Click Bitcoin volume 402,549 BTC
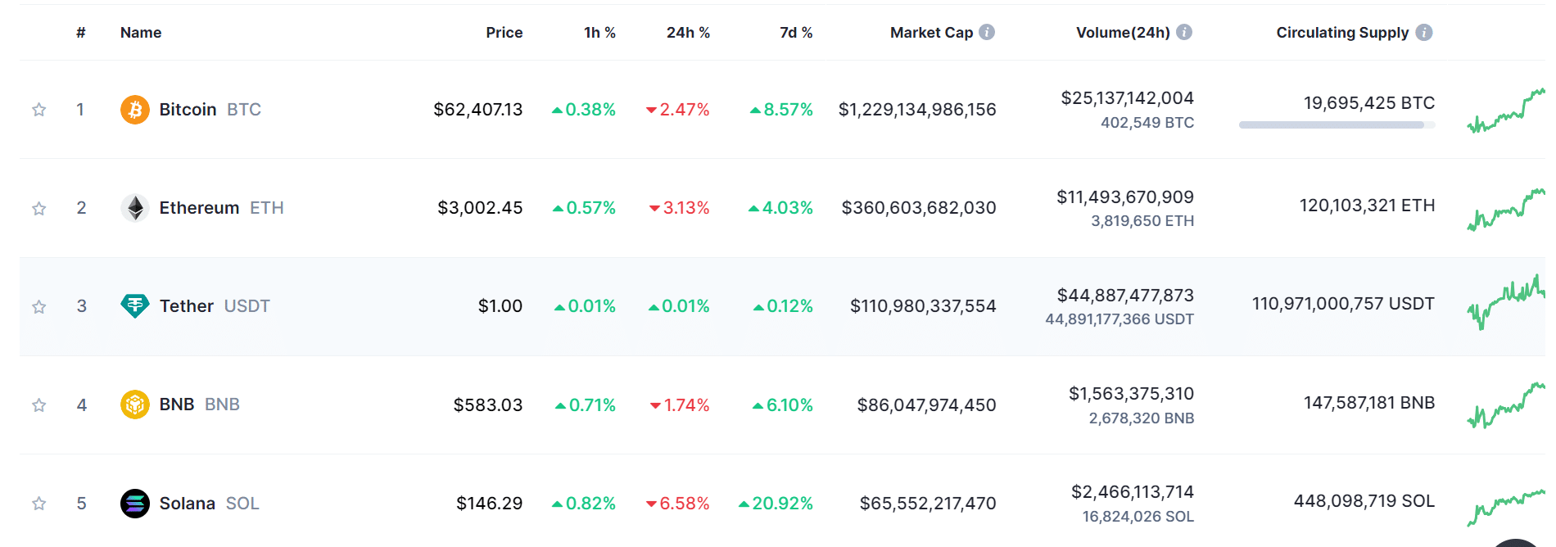1556x547 pixels. (x=1147, y=123)
